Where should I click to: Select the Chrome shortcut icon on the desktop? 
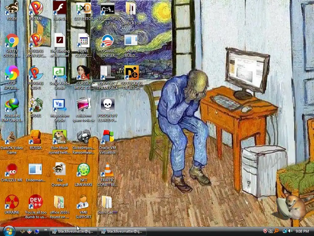pyautogui.click(x=12, y=40)
